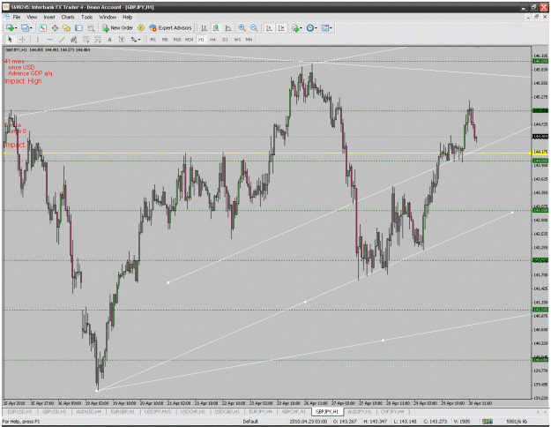Select the Text Label tool
Image resolution: width=551 pixels, height=427 pixels.
coord(122,40)
